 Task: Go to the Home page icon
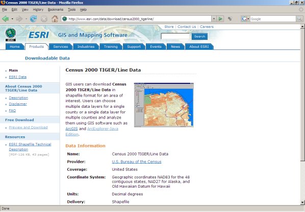coord(55,19)
